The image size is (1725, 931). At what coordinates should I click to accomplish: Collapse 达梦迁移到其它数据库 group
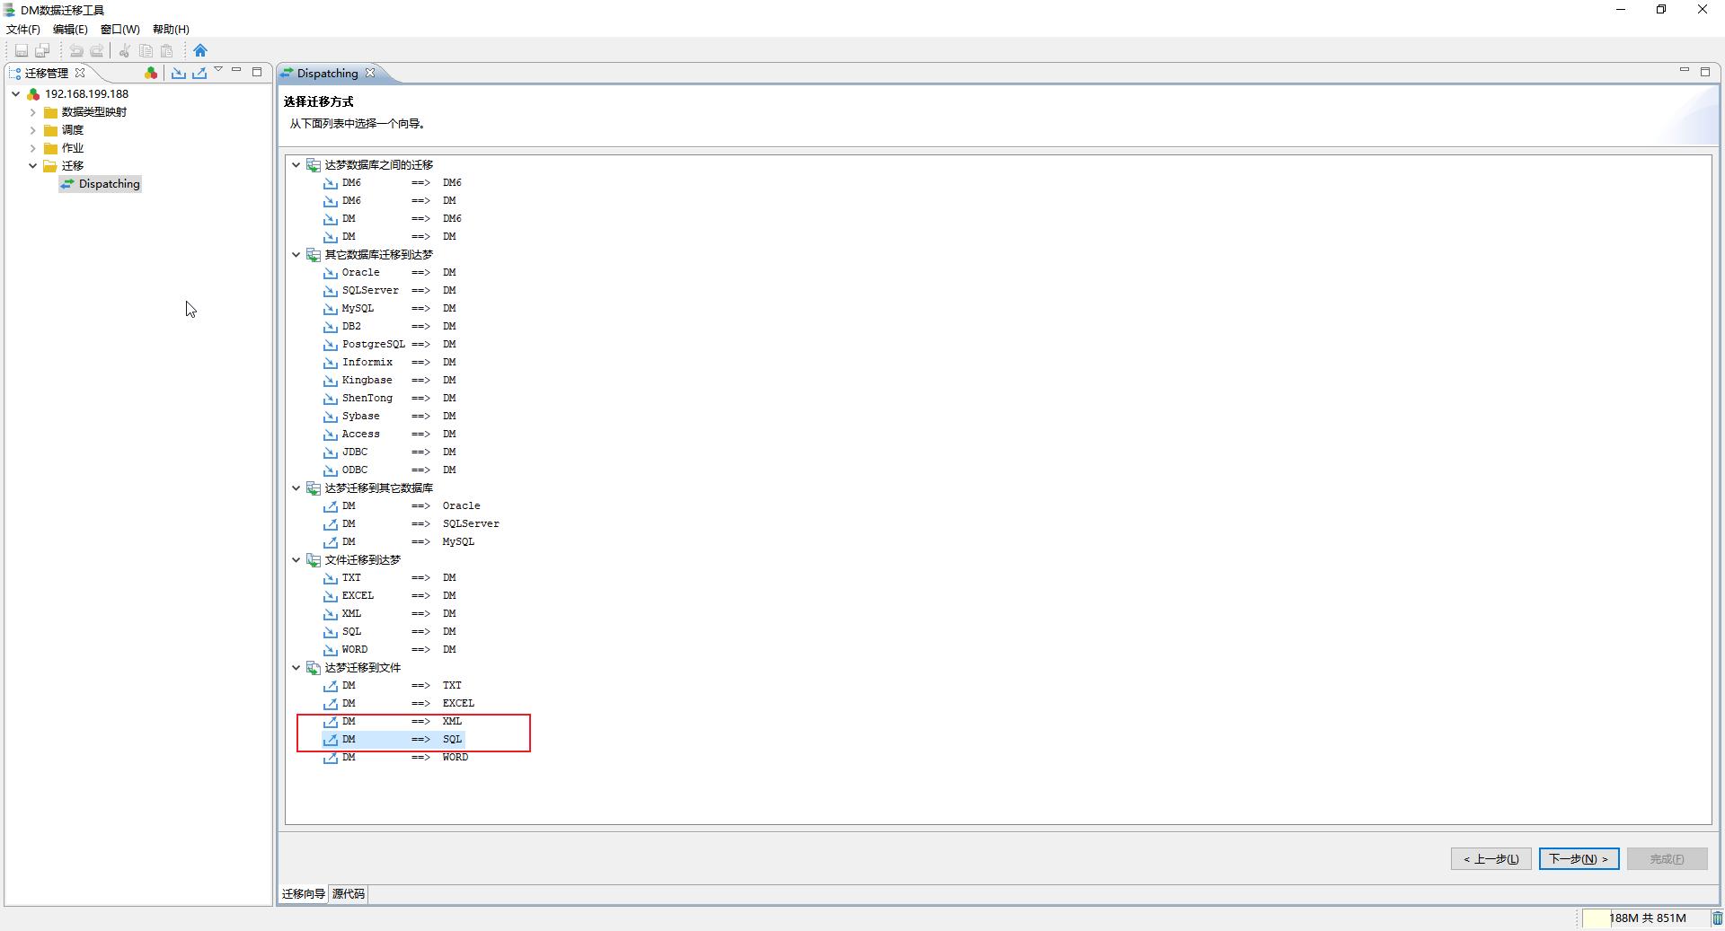(x=296, y=488)
